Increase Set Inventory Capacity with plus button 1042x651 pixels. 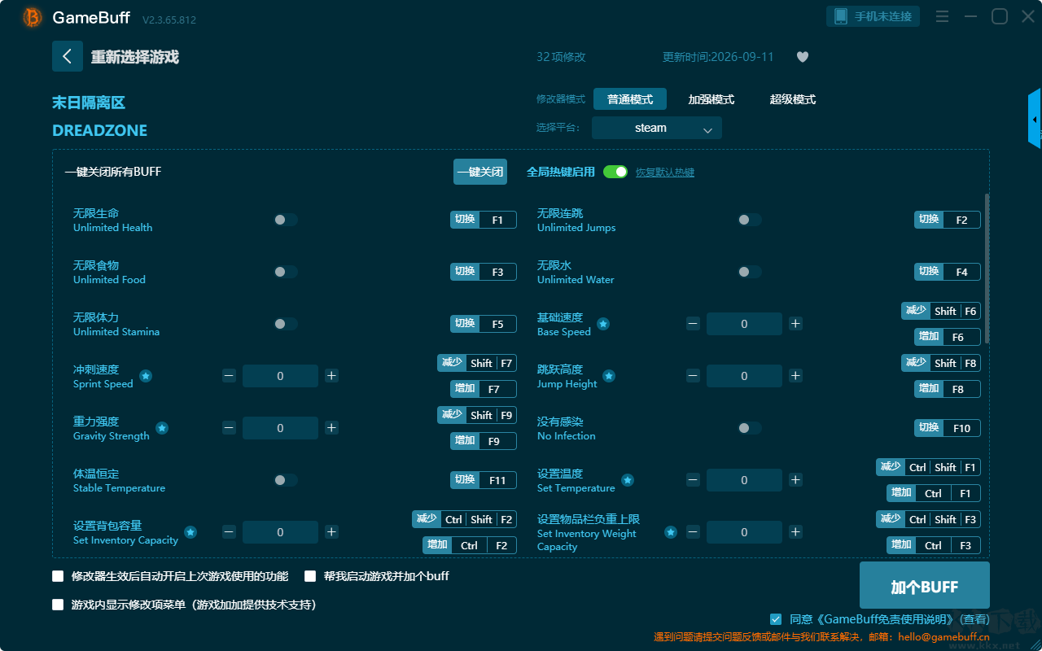pyautogui.click(x=331, y=532)
